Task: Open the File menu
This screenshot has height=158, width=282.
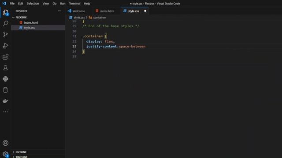Action: (x=12, y=4)
